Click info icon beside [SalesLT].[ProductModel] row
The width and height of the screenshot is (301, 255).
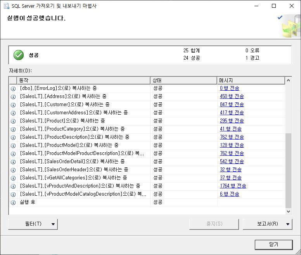(13, 146)
